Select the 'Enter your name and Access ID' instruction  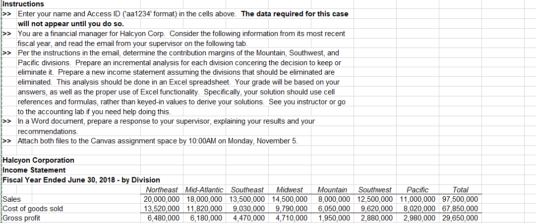183,14
